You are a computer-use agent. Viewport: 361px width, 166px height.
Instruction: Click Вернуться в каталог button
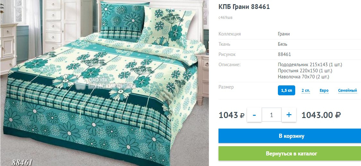pos(290,154)
